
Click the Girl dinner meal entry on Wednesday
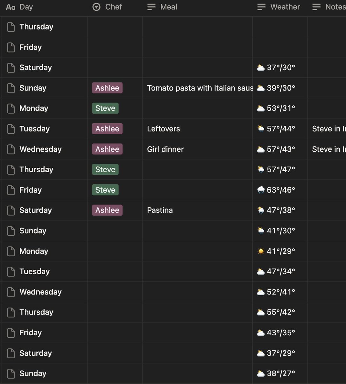(165, 149)
